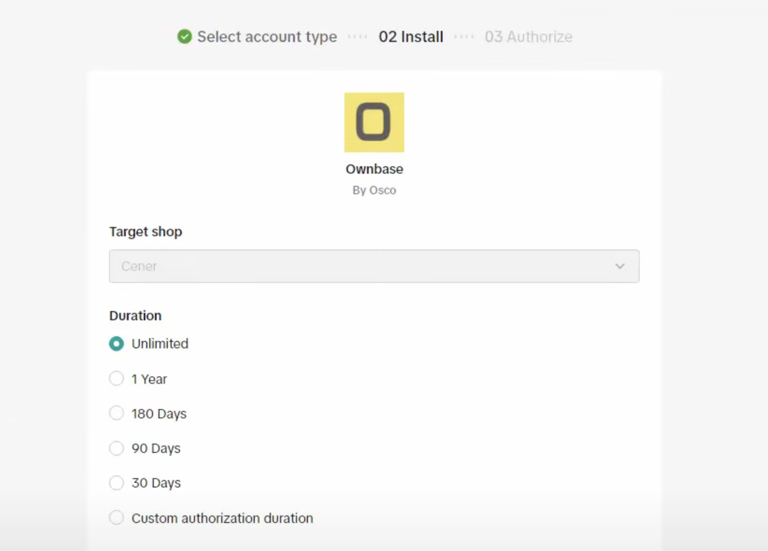Choose the 30 Days duration option

(116, 483)
